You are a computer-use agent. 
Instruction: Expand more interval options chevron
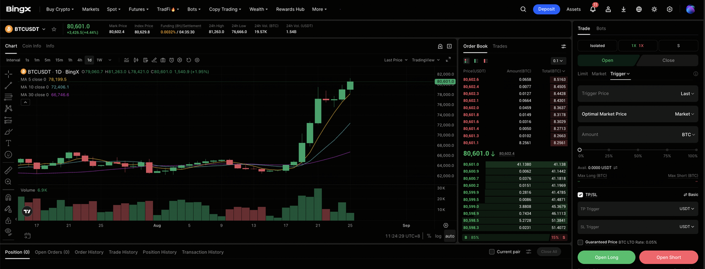tap(110, 60)
